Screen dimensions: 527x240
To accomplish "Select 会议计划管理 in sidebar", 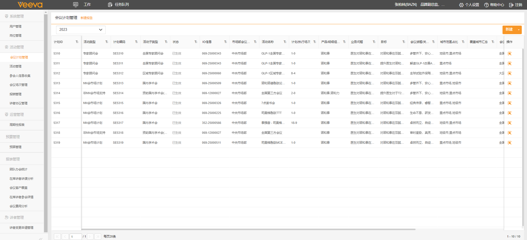I will (x=19, y=57).
